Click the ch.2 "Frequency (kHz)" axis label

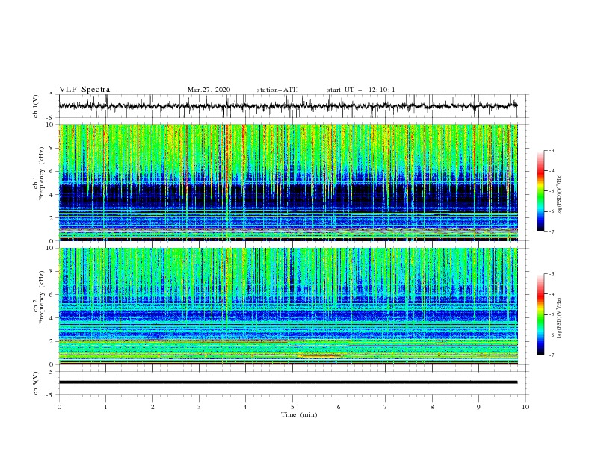tap(41, 297)
